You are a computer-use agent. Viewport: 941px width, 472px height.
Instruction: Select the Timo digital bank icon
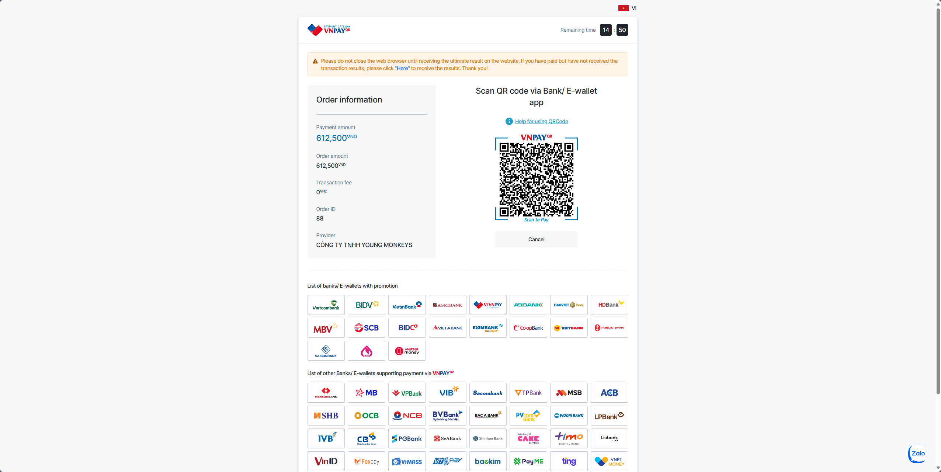point(569,438)
